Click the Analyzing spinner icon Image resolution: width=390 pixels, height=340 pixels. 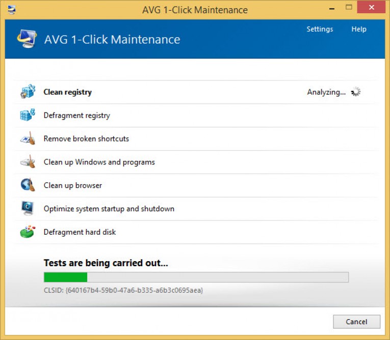(x=356, y=92)
